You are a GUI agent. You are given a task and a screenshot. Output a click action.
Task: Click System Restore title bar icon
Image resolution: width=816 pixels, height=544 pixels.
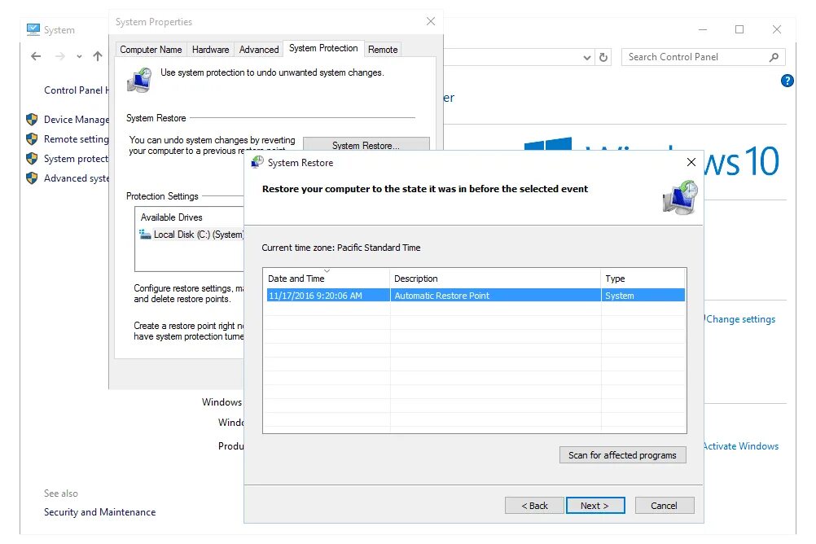click(257, 162)
